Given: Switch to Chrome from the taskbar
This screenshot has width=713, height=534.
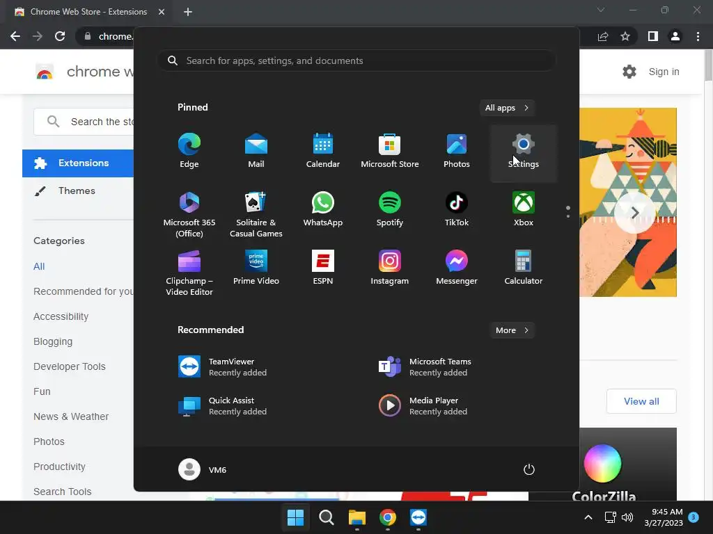Looking at the screenshot, I should click(x=388, y=517).
